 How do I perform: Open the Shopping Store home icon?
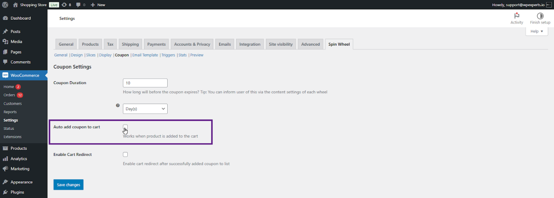pyautogui.click(x=15, y=5)
